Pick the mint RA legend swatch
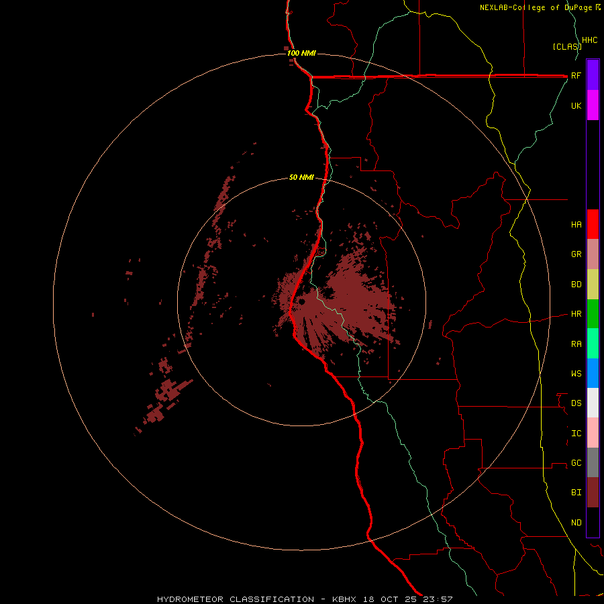 click(593, 344)
